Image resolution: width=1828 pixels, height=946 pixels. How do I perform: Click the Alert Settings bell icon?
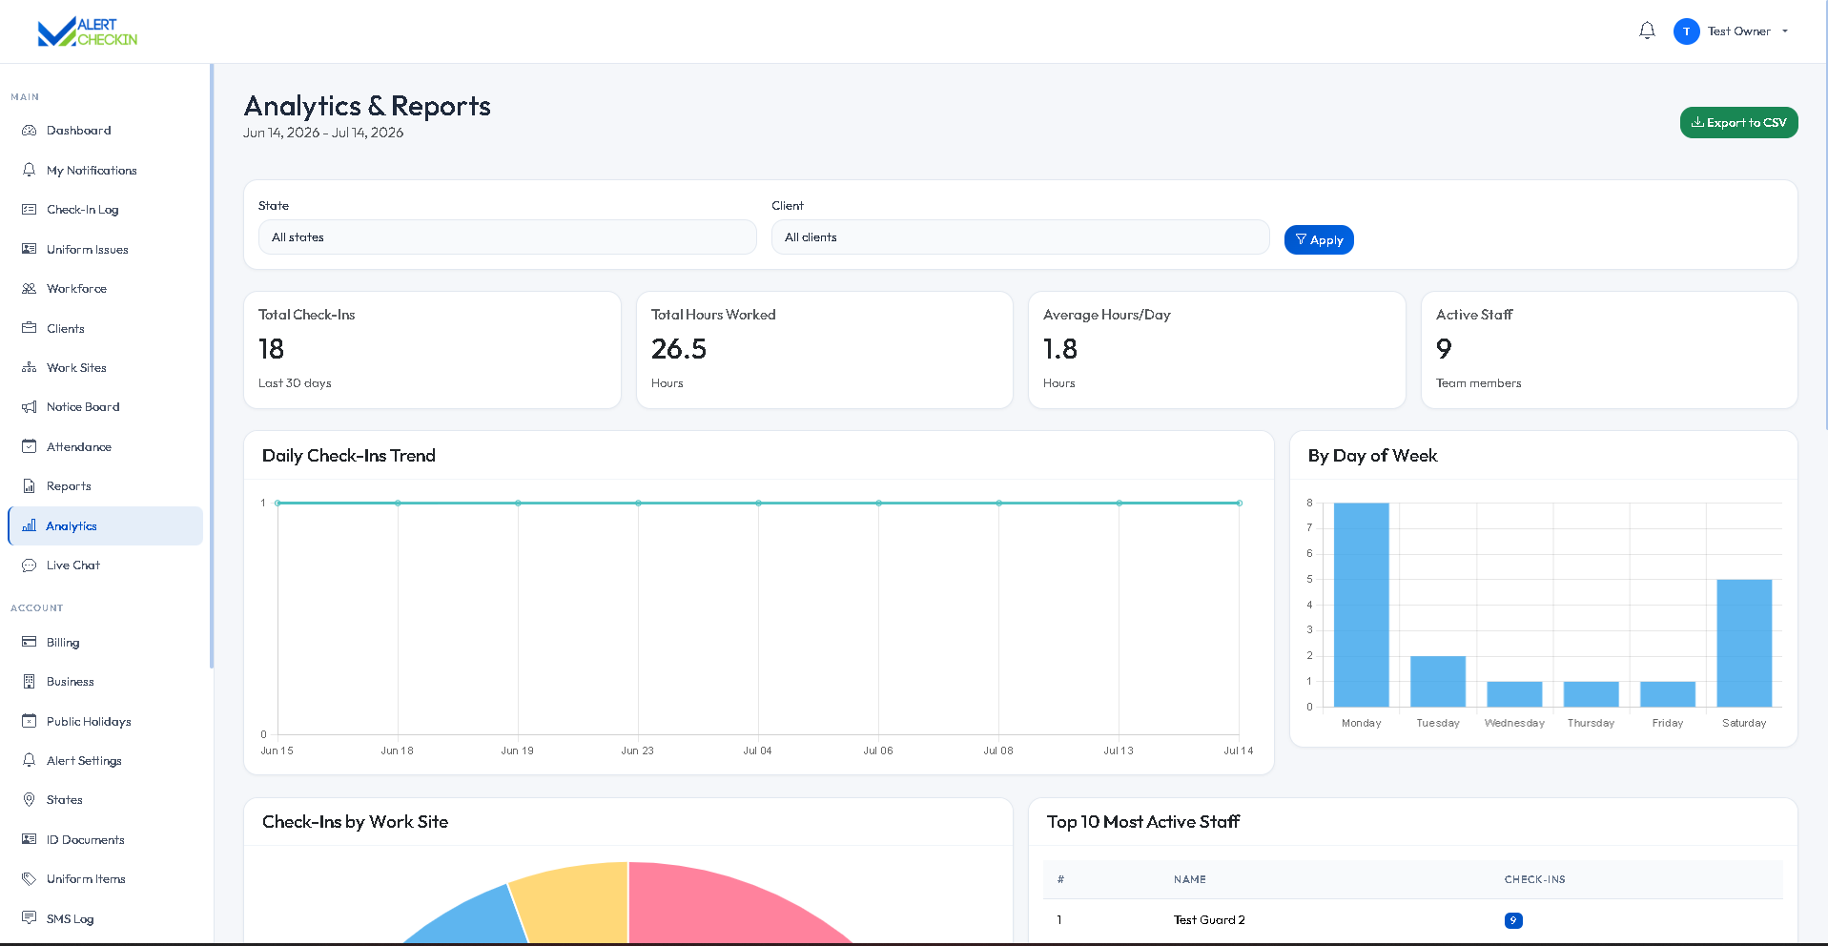pyautogui.click(x=30, y=760)
